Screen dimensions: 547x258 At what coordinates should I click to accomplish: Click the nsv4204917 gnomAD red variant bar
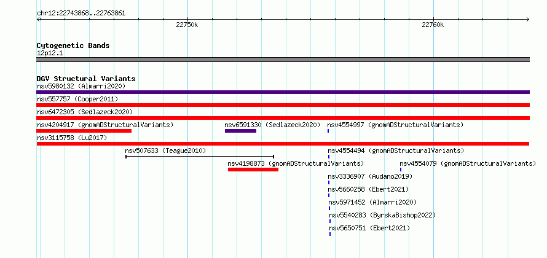coord(84,131)
